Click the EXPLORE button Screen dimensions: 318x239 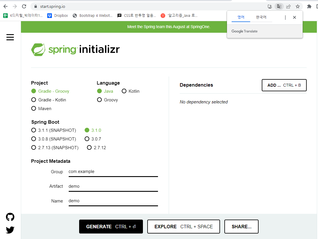point(183,227)
